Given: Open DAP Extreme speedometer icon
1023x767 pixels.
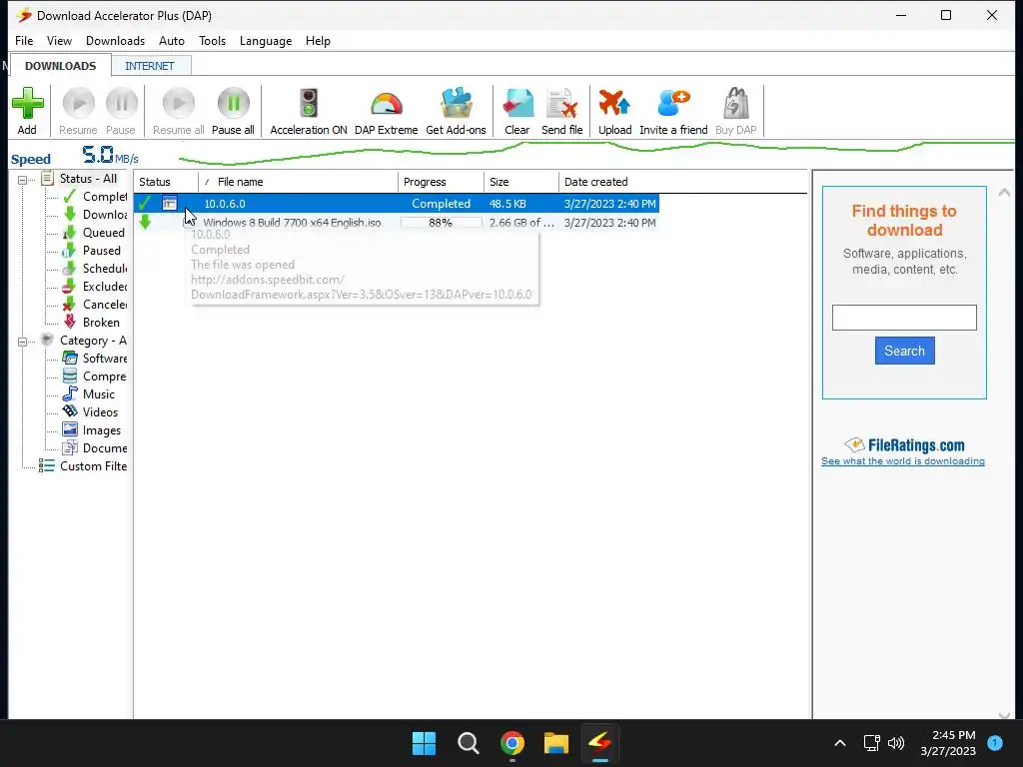Looking at the screenshot, I should click(x=387, y=104).
